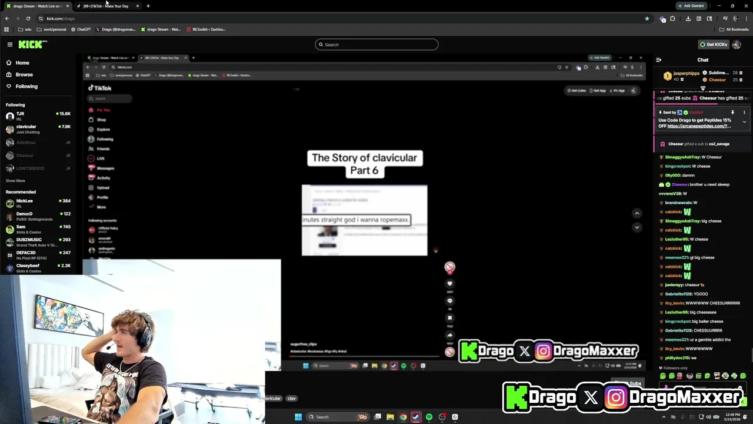This screenshot has width=753, height=424.
Task: Click the Get KICKs button
Action: point(713,44)
